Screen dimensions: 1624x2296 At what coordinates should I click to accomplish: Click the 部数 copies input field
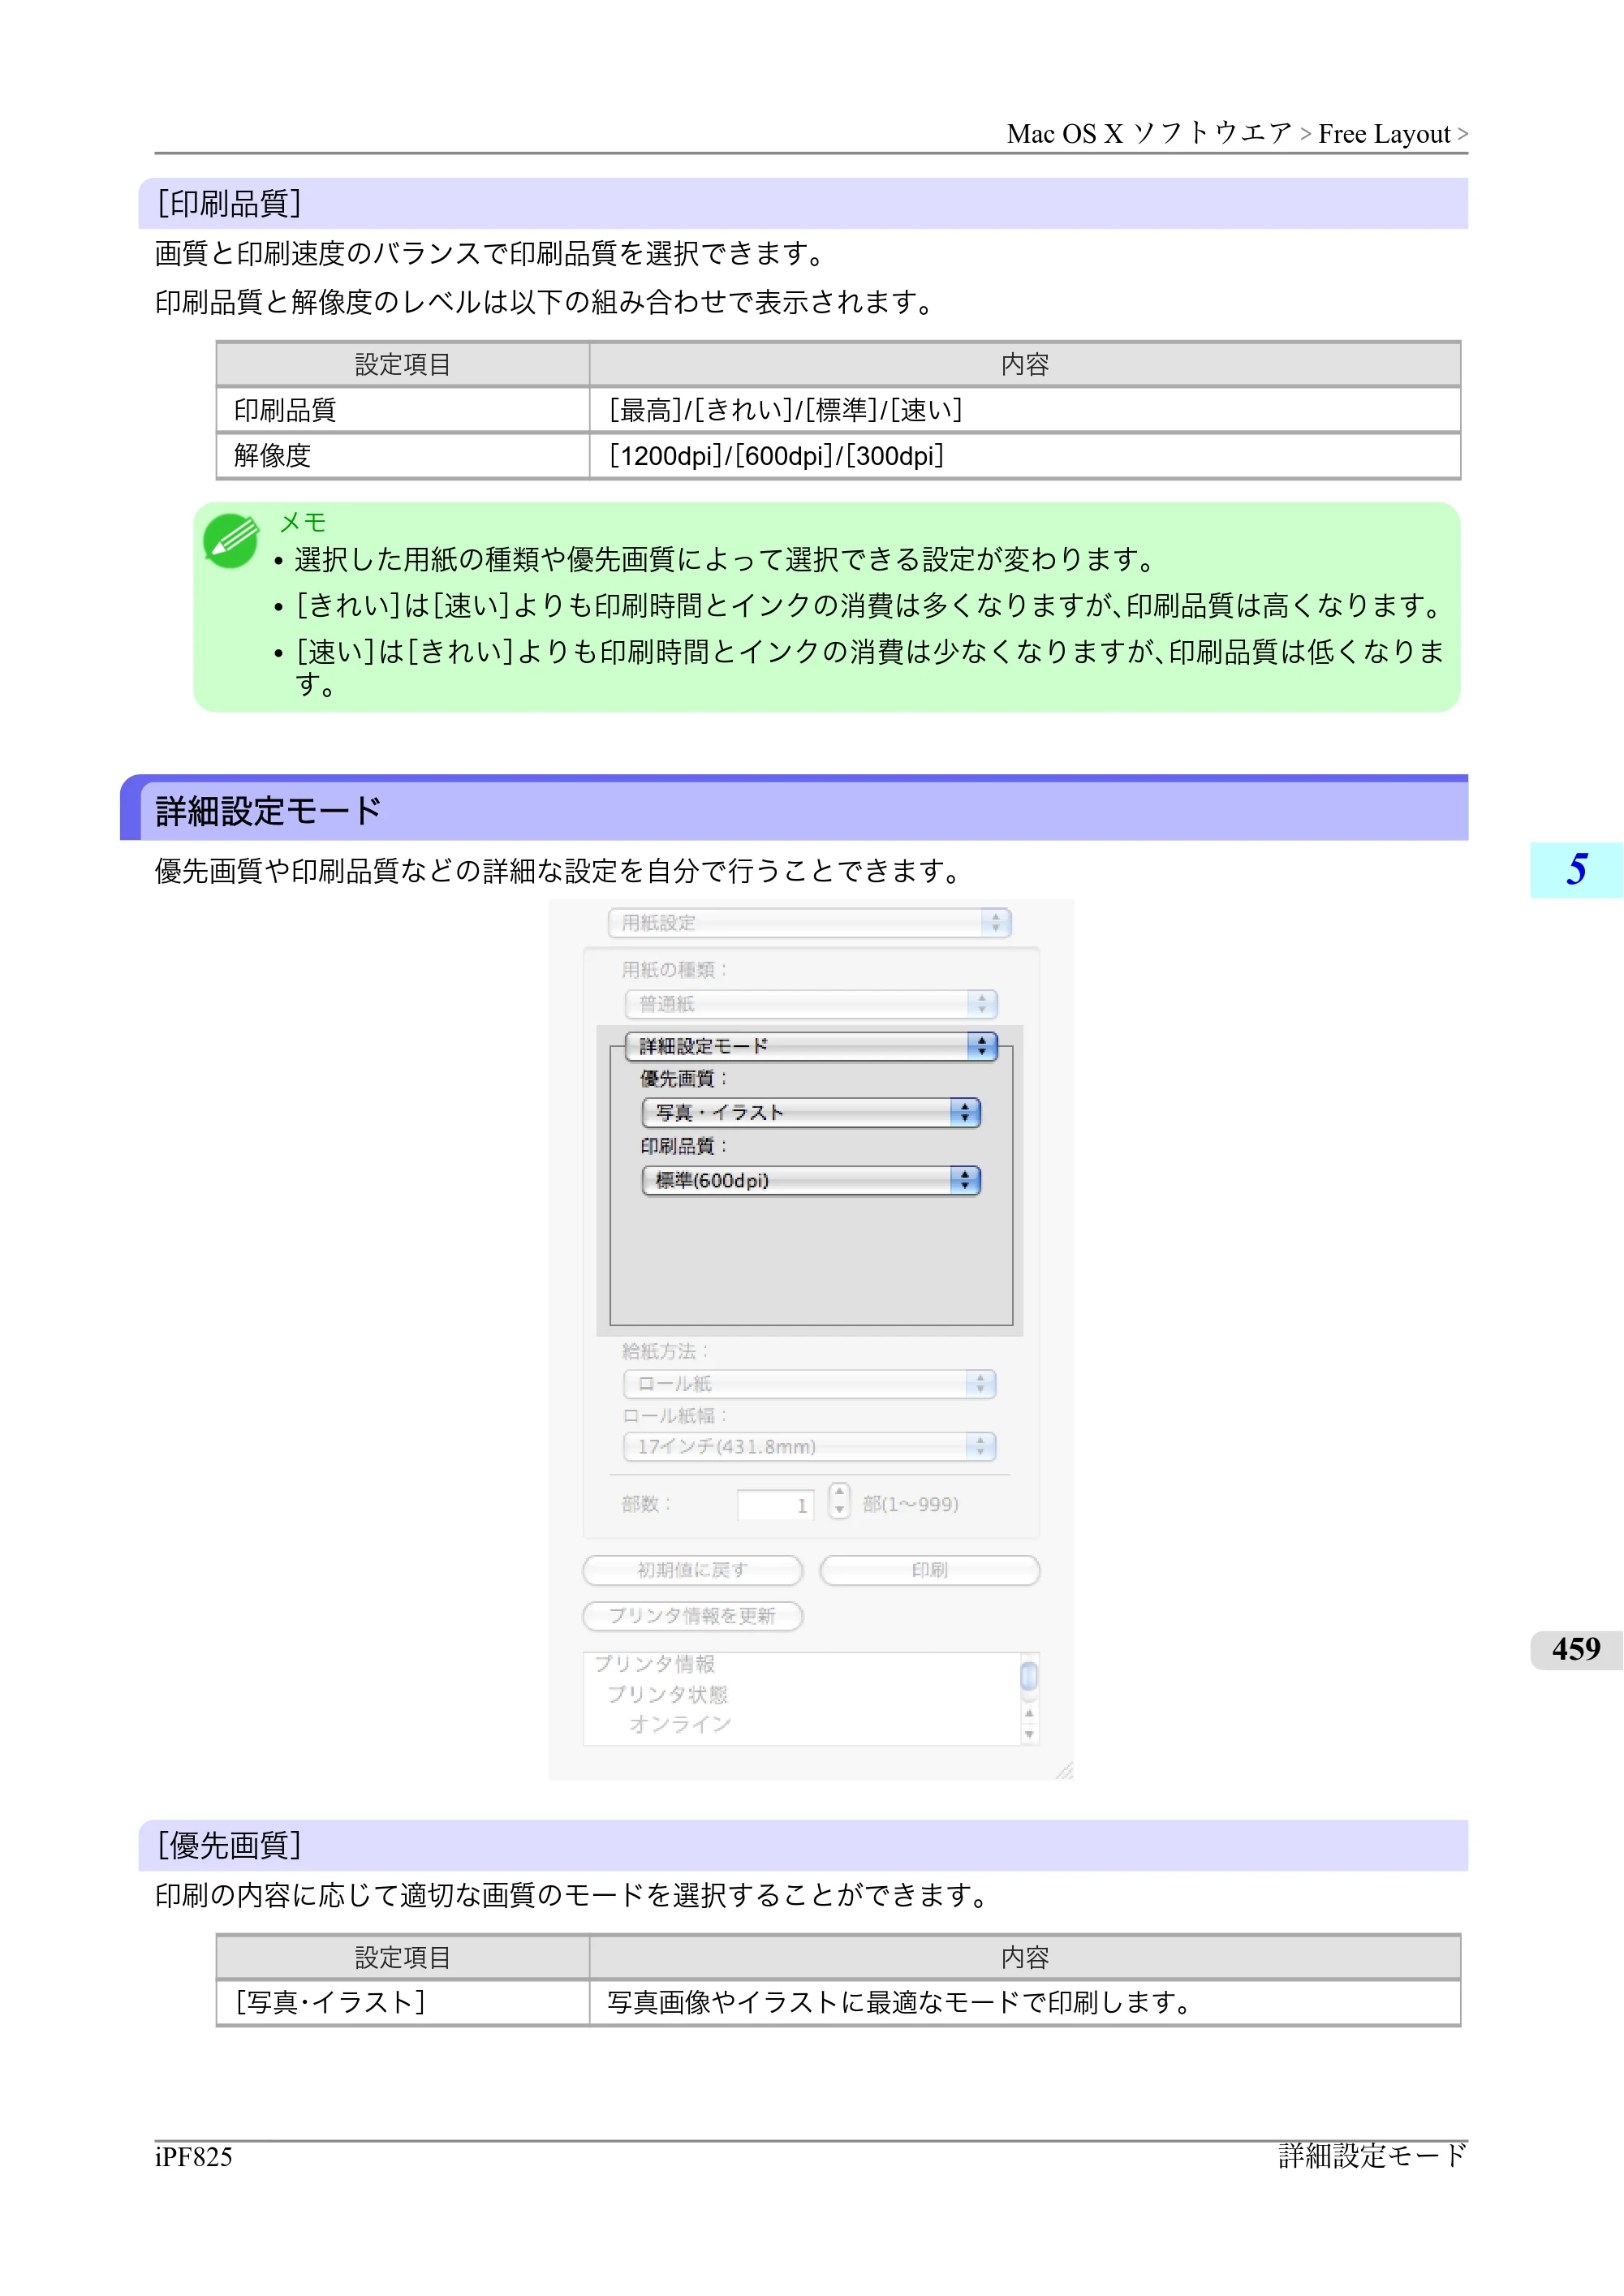point(775,1504)
